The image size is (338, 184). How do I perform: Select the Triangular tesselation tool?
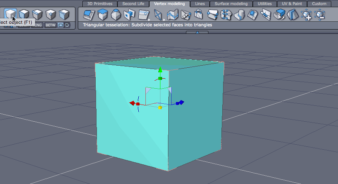[158, 15]
